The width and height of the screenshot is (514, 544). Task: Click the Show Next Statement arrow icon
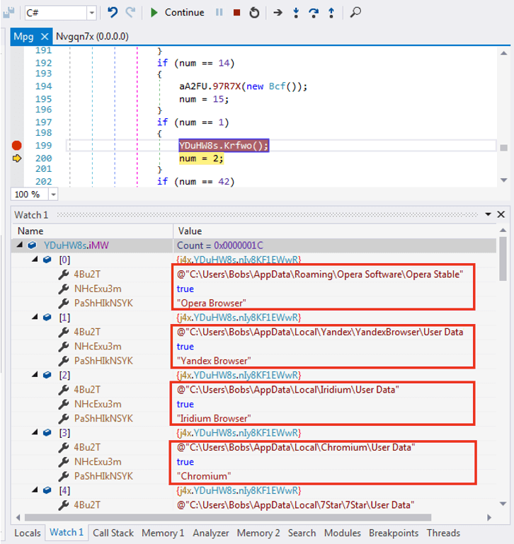[278, 13]
